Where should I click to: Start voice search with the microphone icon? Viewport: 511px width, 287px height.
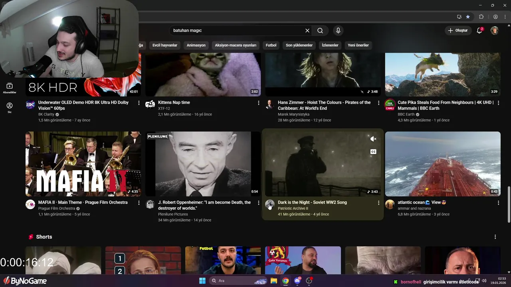coord(338,31)
